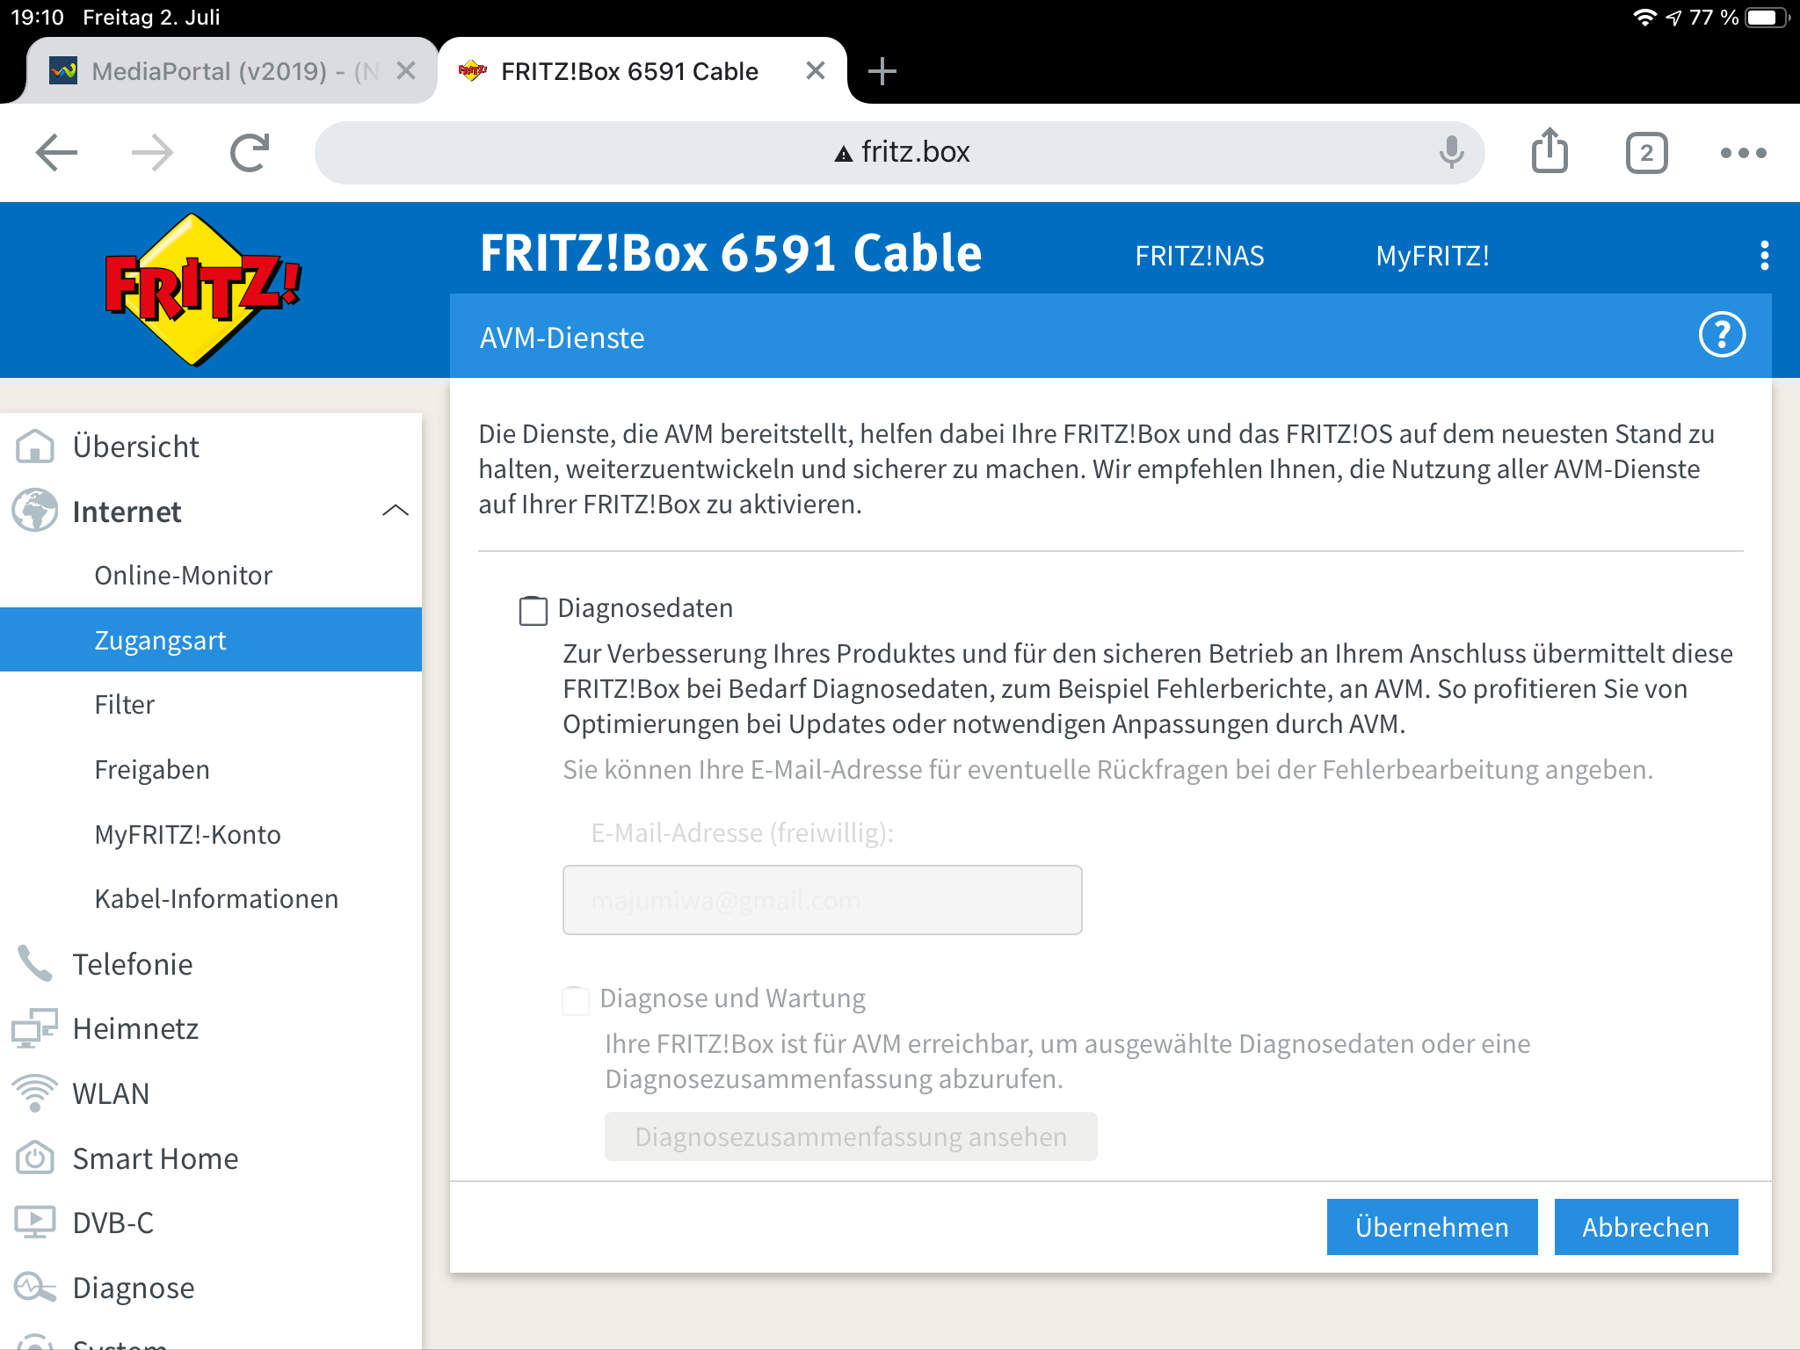
Task: Click the Heimnetz network icon
Action: 35,1028
